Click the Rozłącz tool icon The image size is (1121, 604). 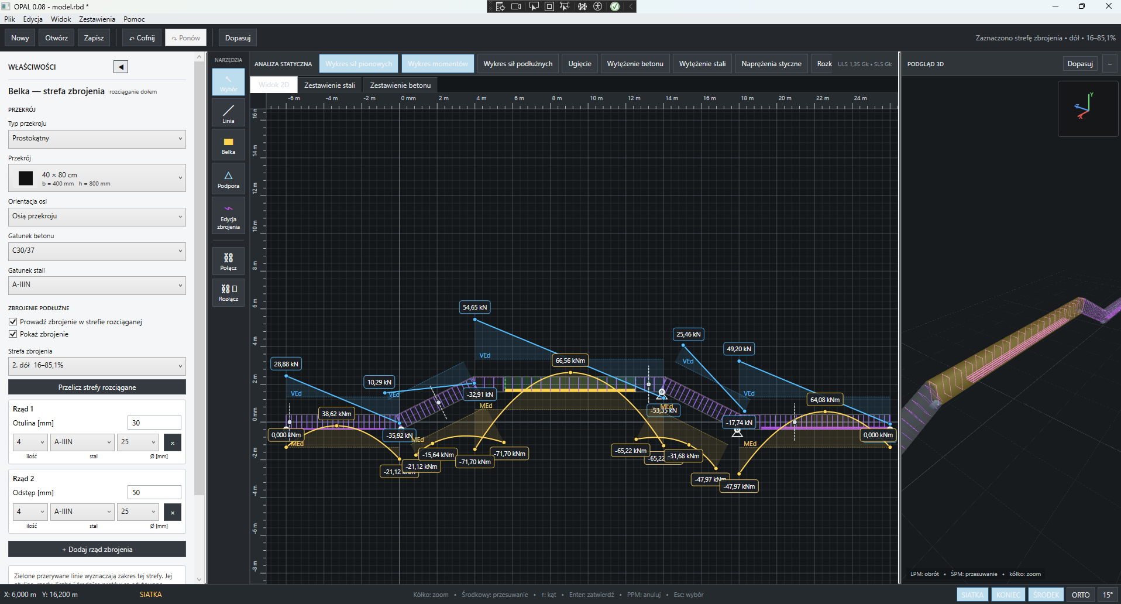(x=228, y=292)
